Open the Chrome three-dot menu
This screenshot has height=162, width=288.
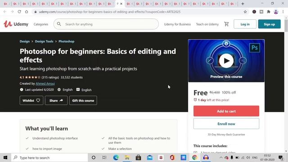click(283, 12)
